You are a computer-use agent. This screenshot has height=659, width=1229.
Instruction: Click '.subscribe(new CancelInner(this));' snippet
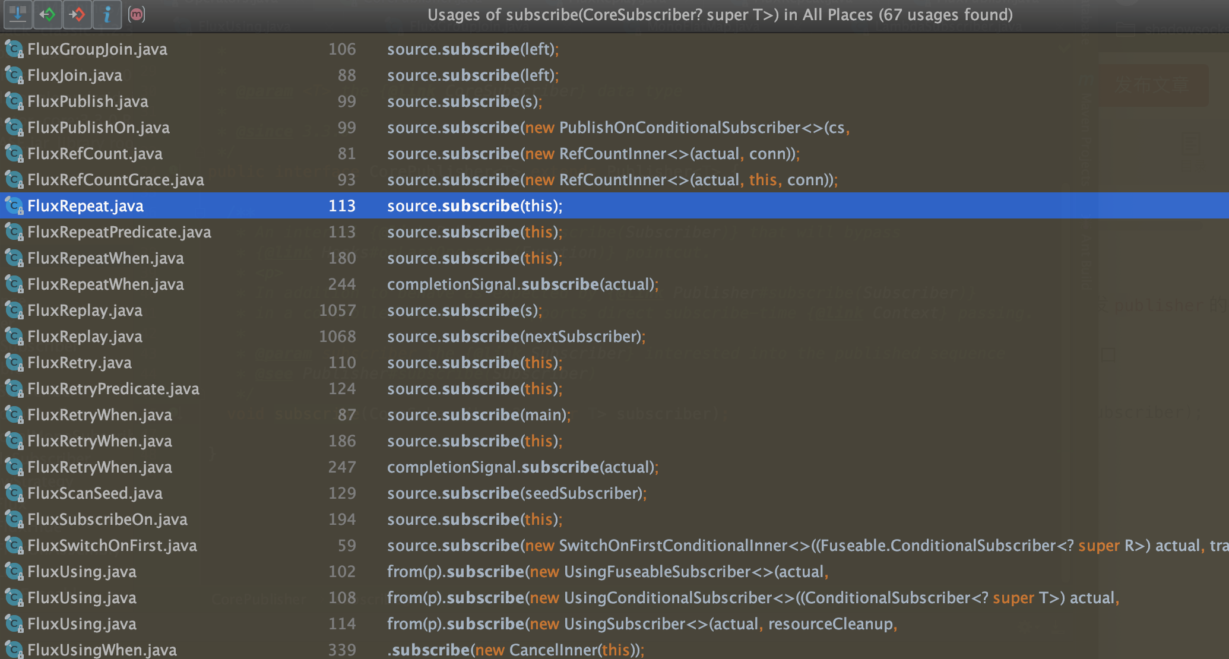pyautogui.click(x=516, y=650)
